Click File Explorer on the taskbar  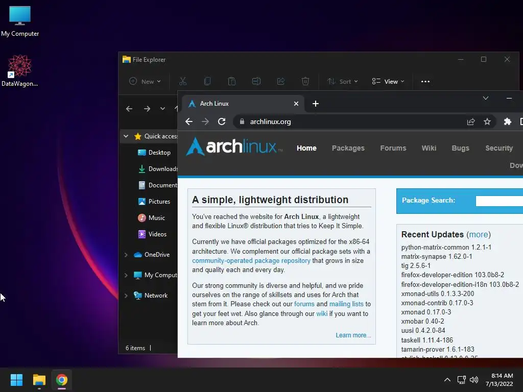click(x=39, y=380)
